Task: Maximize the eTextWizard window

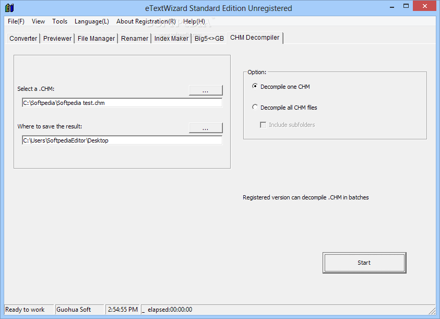Action: (x=406, y=6)
